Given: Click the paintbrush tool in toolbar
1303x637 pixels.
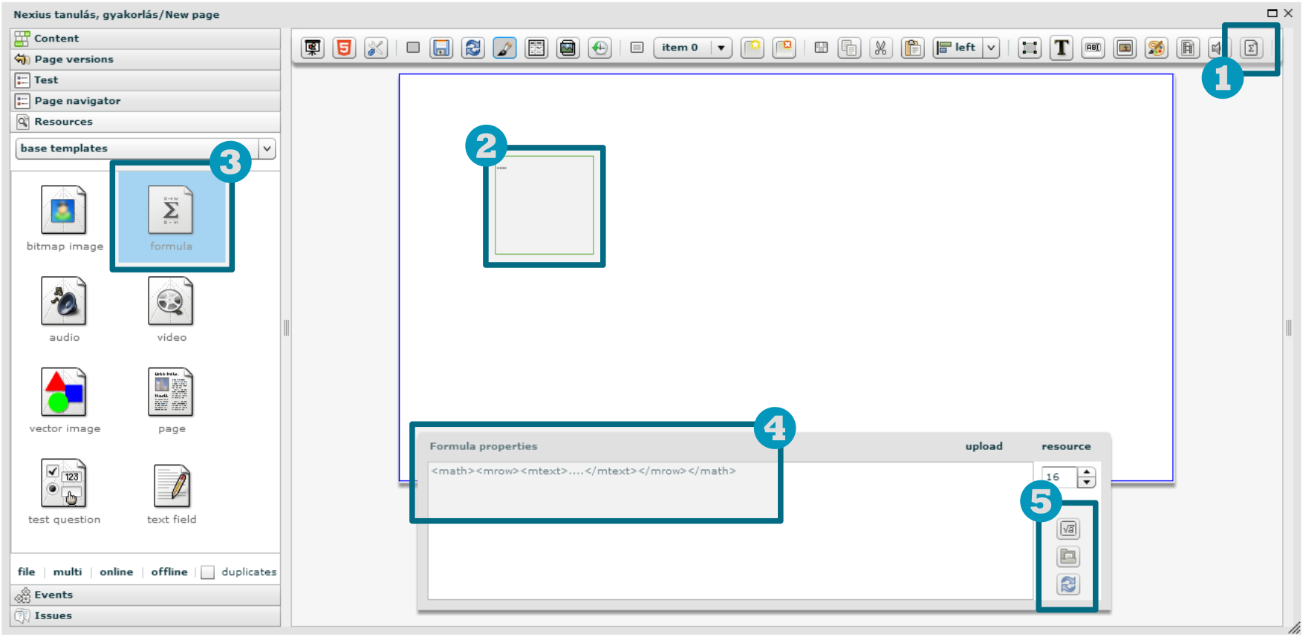Looking at the screenshot, I should tap(504, 48).
